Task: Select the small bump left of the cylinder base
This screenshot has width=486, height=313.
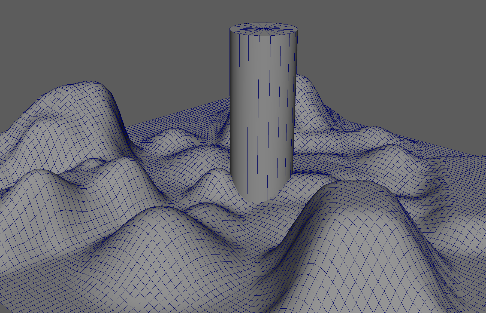Action: coord(215,172)
